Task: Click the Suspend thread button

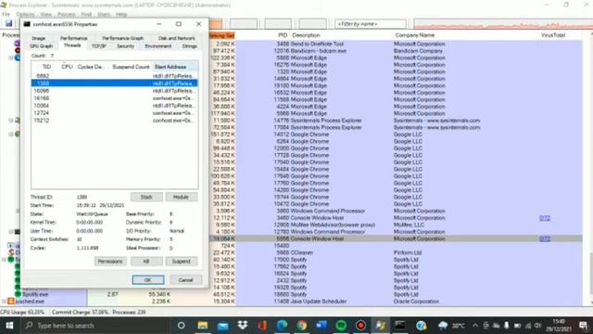Action: [182, 262]
